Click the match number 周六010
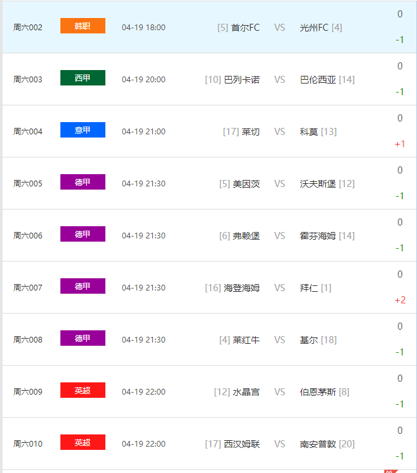This screenshot has height=473, width=417. pos(28,444)
